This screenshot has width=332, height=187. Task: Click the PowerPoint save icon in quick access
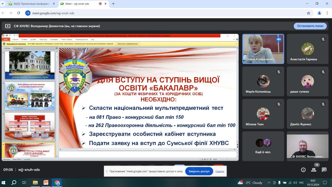click(x=7, y=35)
